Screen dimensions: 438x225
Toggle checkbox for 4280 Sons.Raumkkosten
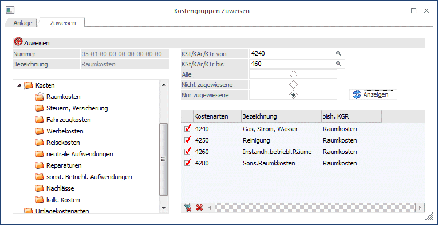tap(188, 163)
